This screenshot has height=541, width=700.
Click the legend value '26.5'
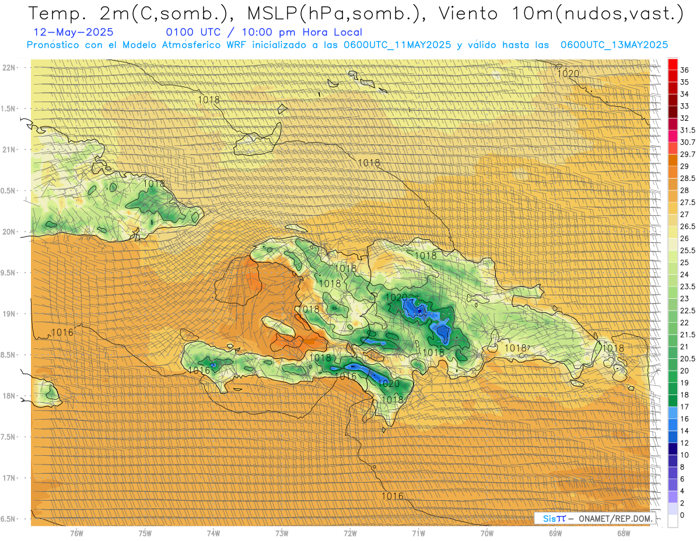(x=687, y=226)
